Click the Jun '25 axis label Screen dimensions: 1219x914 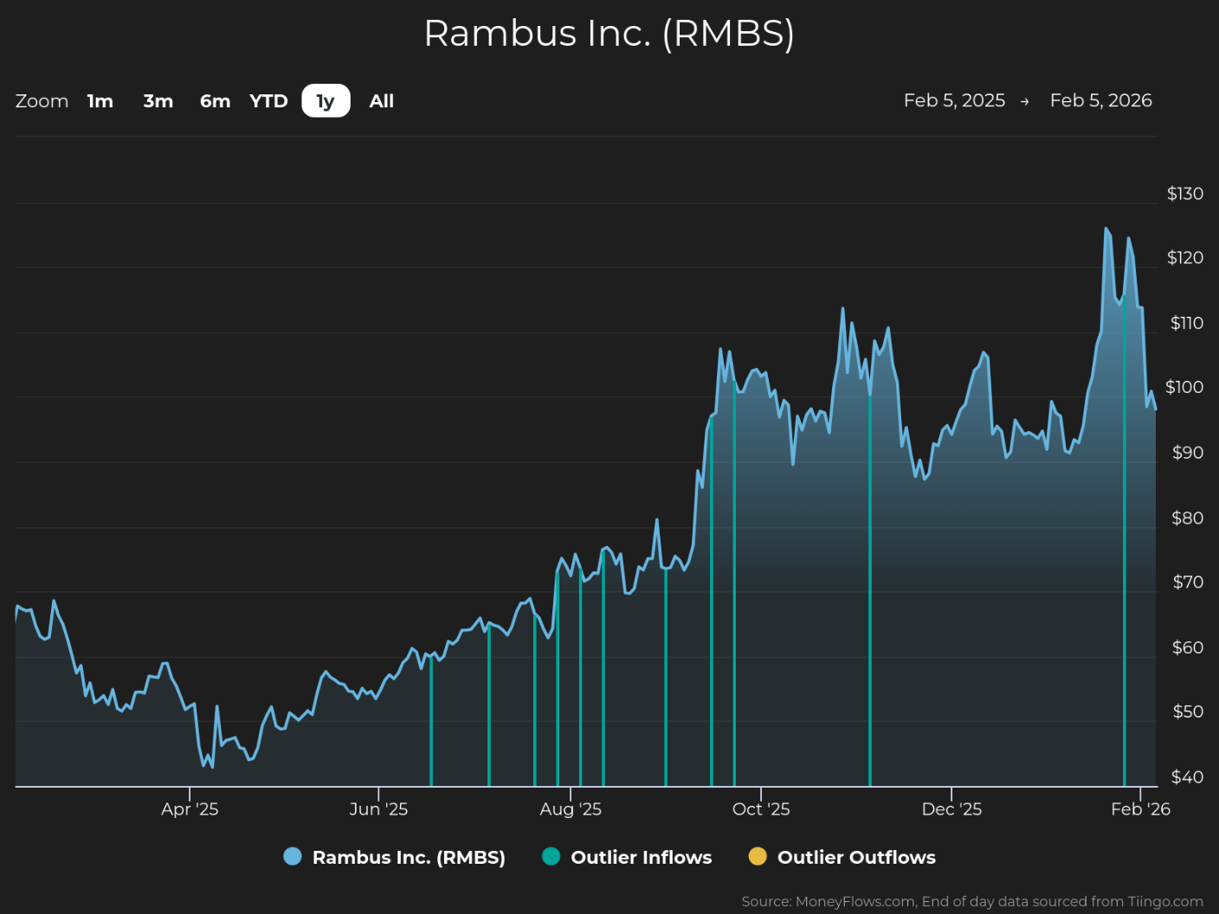pos(378,809)
